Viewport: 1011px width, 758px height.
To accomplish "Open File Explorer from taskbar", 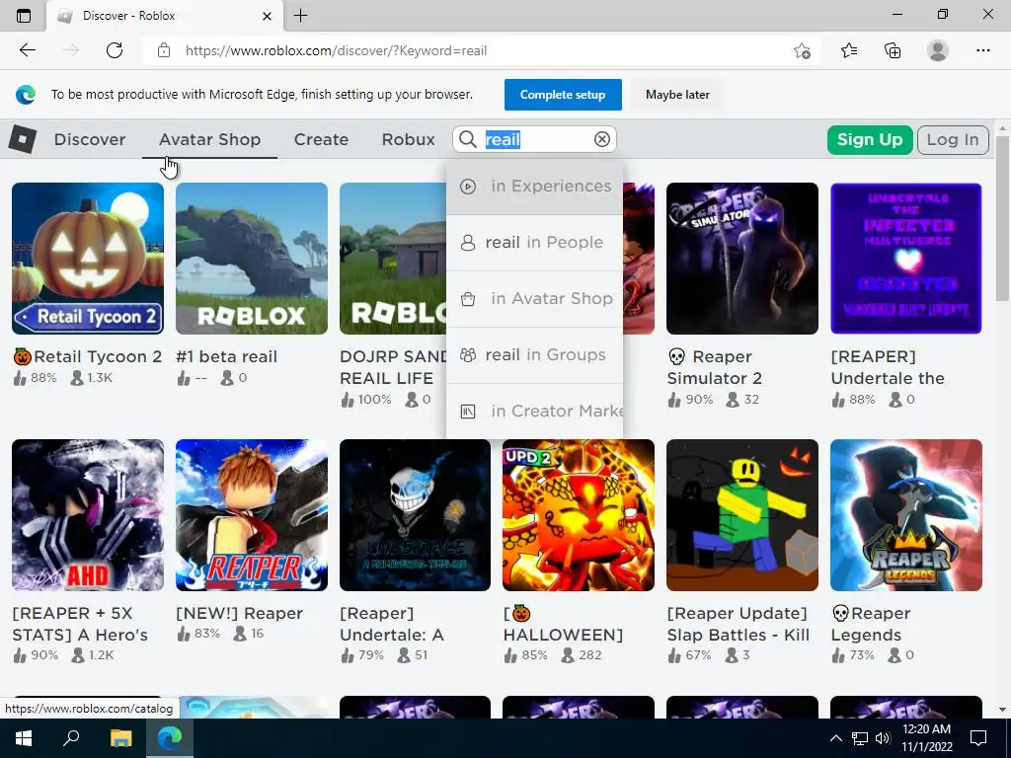I will click(120, 737).
